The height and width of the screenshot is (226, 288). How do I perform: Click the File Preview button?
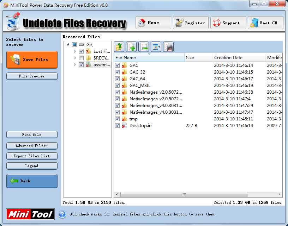[32, 76]
